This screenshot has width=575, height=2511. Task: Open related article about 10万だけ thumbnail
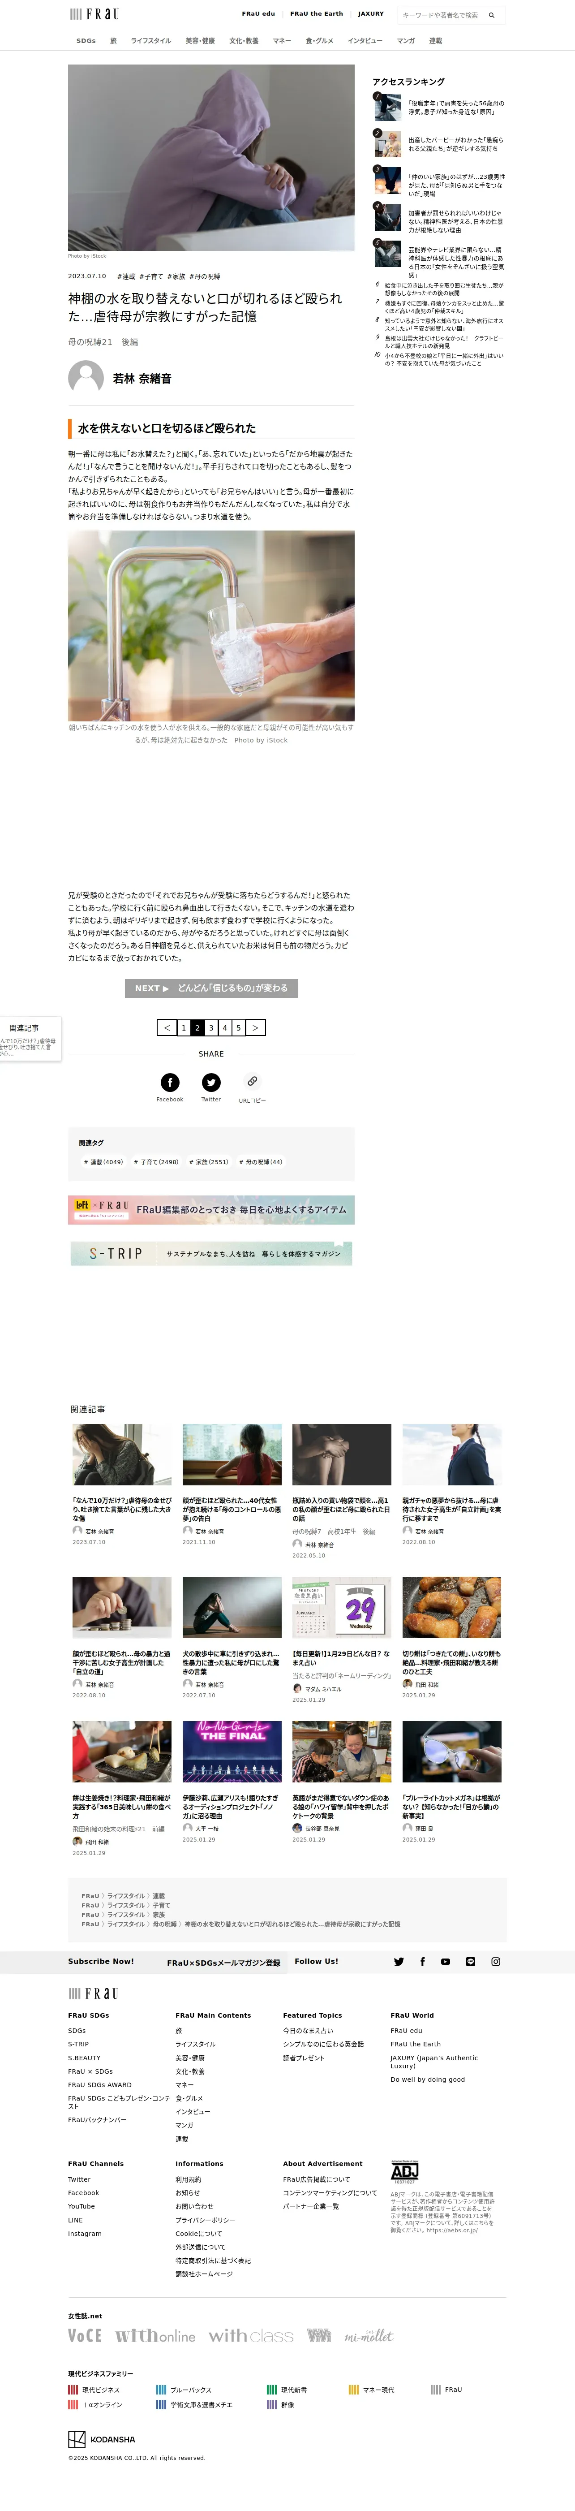[122, 1454]
